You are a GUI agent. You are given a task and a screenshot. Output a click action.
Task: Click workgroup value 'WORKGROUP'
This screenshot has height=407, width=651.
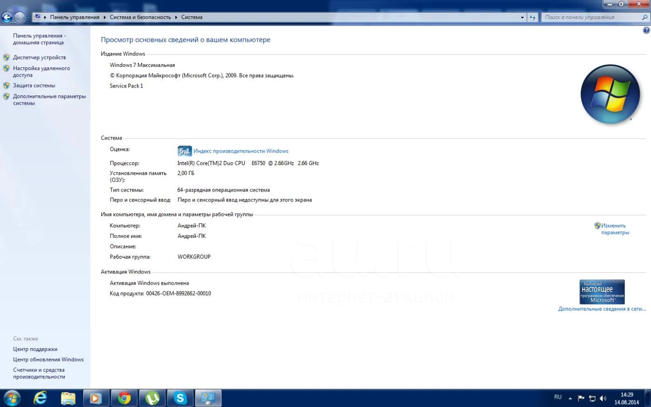pos(194,257)
